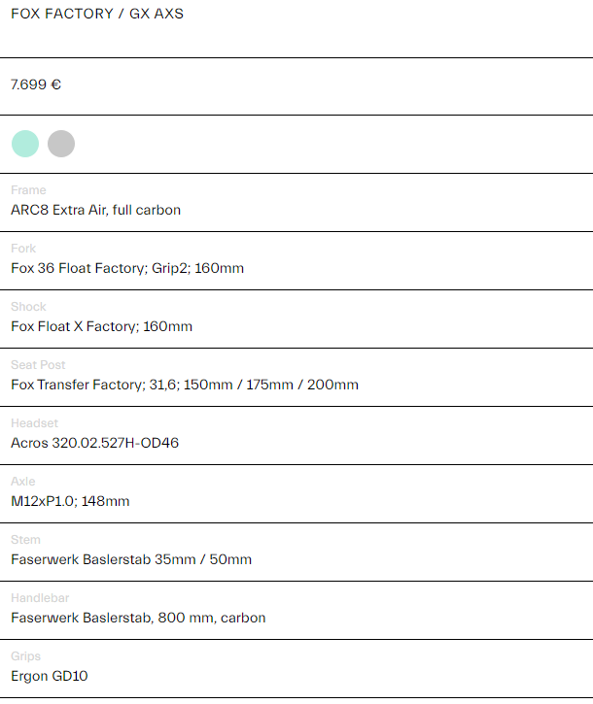Select the gray color swatch
The image size is (593, 704).
(61, 144)
